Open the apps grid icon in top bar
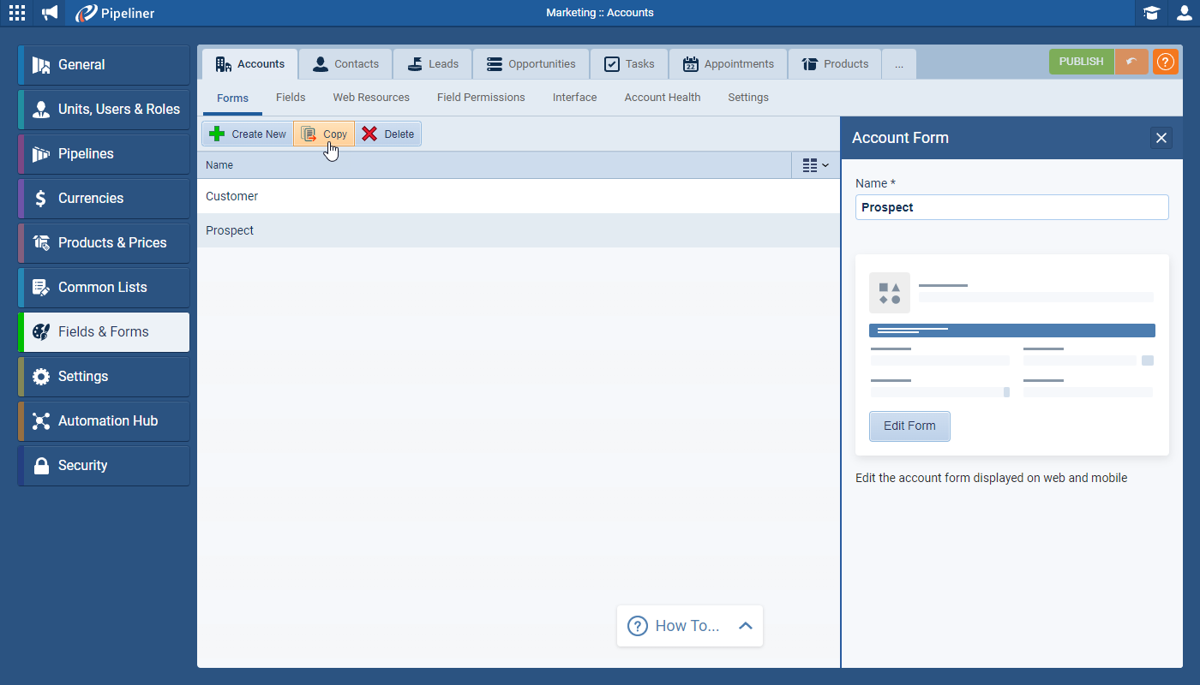 pos(16,13)
